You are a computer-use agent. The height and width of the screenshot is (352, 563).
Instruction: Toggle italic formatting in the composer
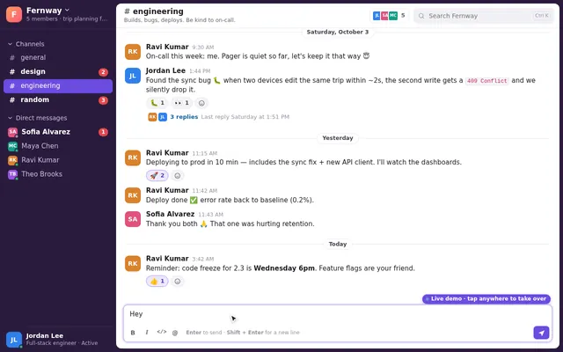(147, 333)
